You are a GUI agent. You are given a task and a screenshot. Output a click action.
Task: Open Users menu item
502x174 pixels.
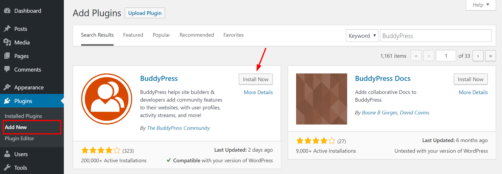point(32,154)
